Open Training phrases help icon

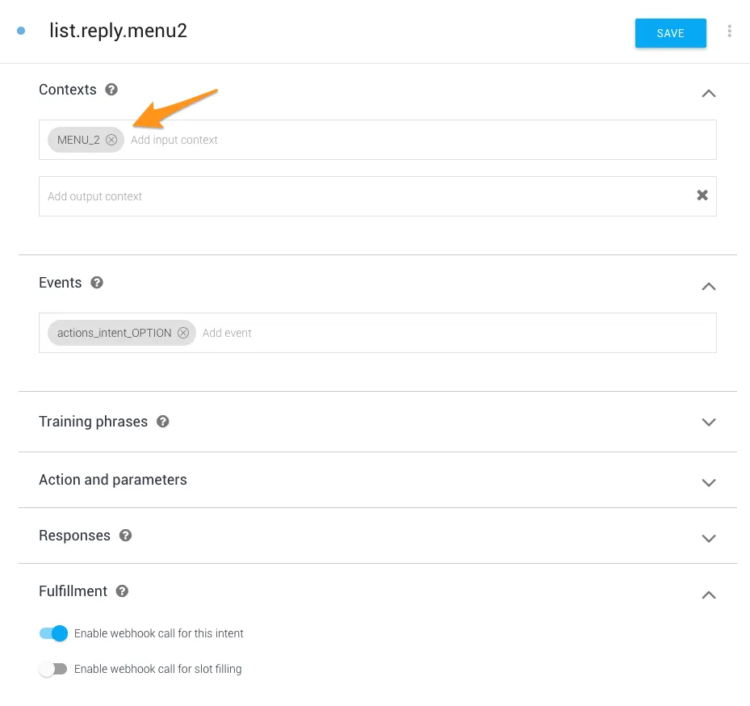click(162, 422)
